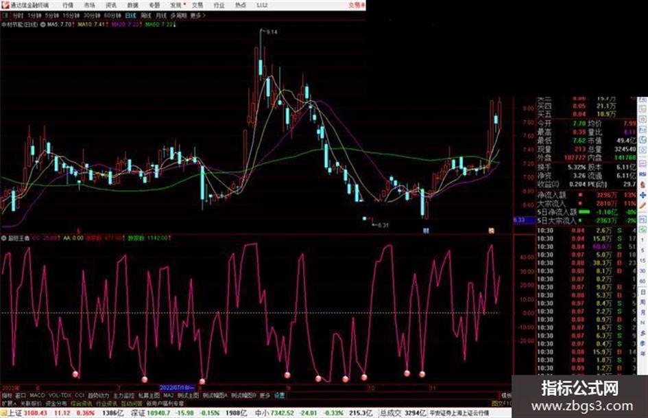Screen dimensions: 648x418
Task: Switch to 60分钟 chart period
Action: point(112,15)
